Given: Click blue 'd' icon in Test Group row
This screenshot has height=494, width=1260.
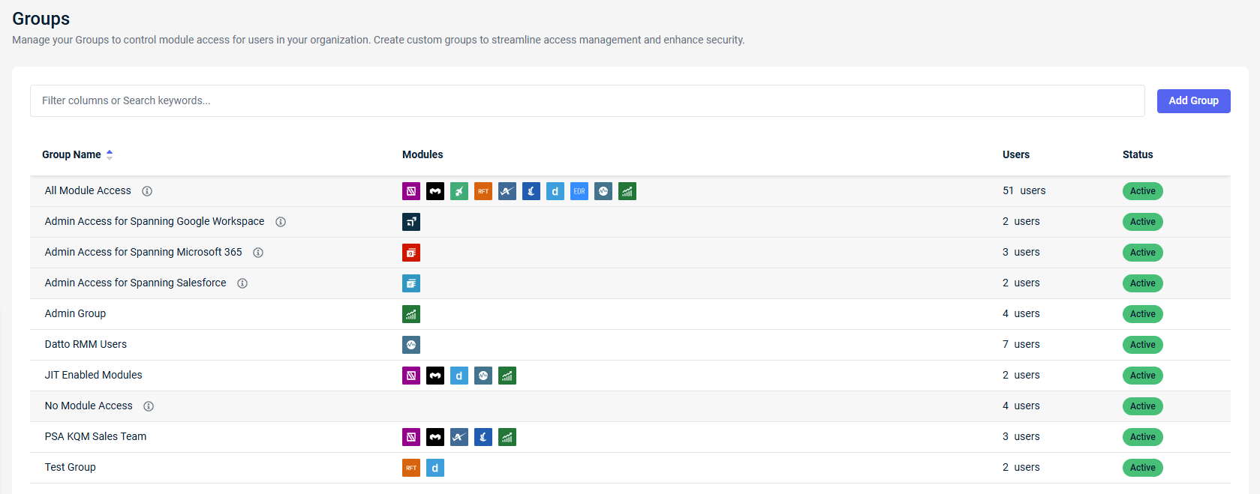Looking at the screenshot, I should click(x=435, y=468).
